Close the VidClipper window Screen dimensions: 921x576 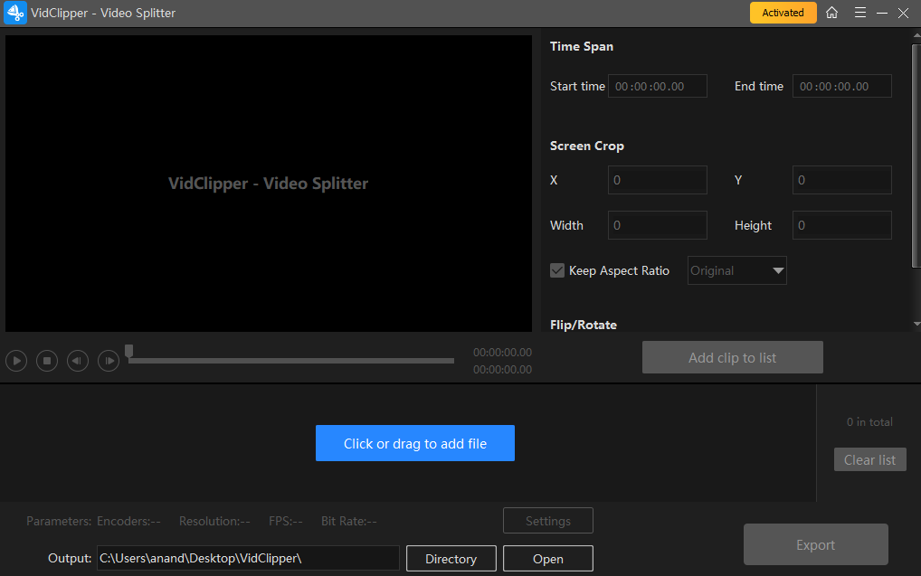[x=903, y=13]
